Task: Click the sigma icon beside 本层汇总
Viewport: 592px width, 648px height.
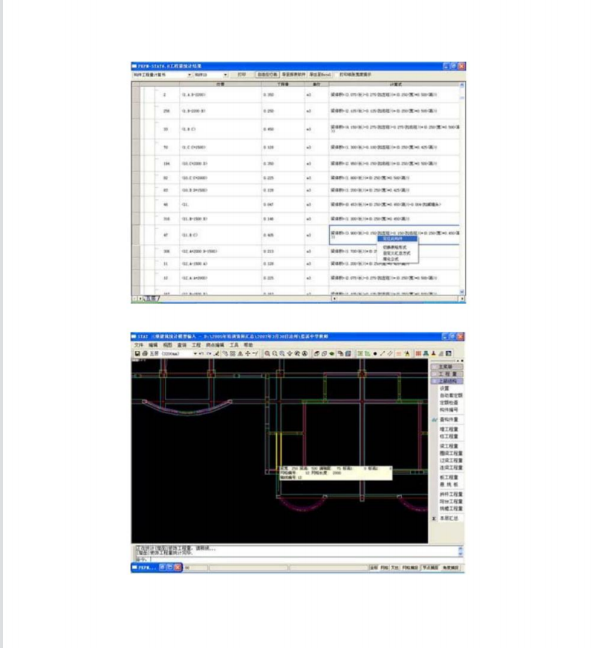Action: 434,518
